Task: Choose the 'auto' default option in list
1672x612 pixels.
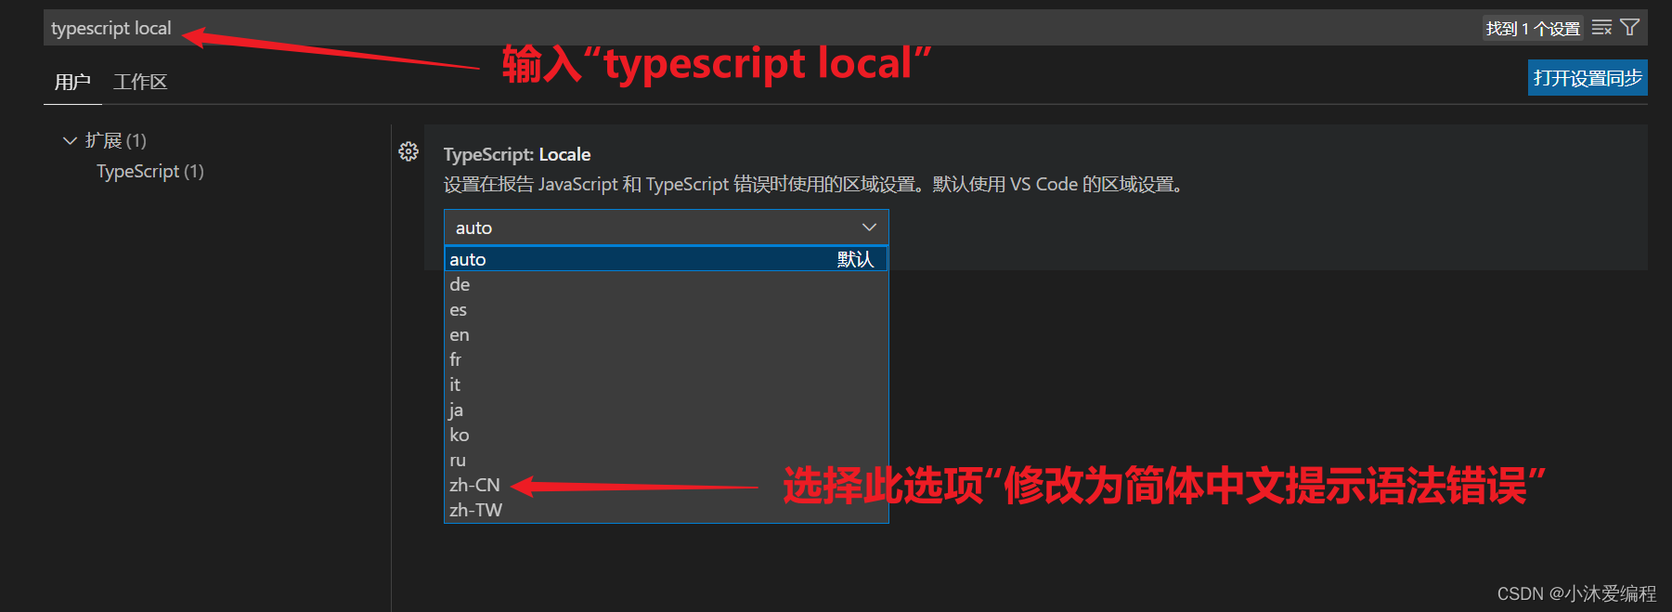Action: [666, 259]
